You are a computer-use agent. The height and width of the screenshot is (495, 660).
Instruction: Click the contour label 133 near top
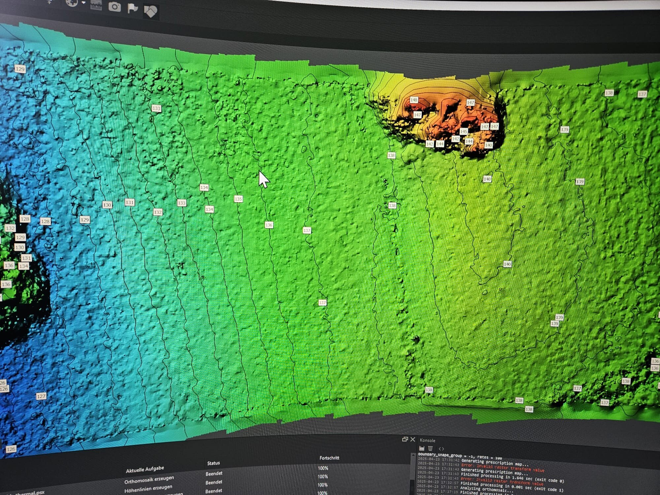156,108
